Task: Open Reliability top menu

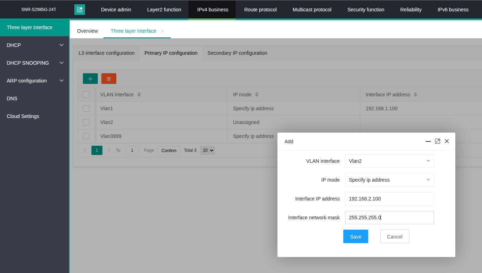Action: pyautogui.click(x=411, y=10)
